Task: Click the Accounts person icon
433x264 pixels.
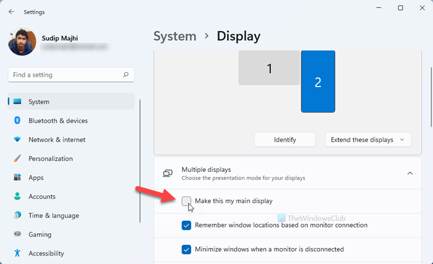Action: pos(17,197)
